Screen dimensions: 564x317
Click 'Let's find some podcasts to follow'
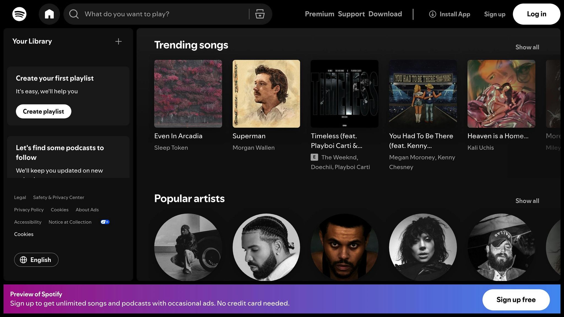coord(60,152)
